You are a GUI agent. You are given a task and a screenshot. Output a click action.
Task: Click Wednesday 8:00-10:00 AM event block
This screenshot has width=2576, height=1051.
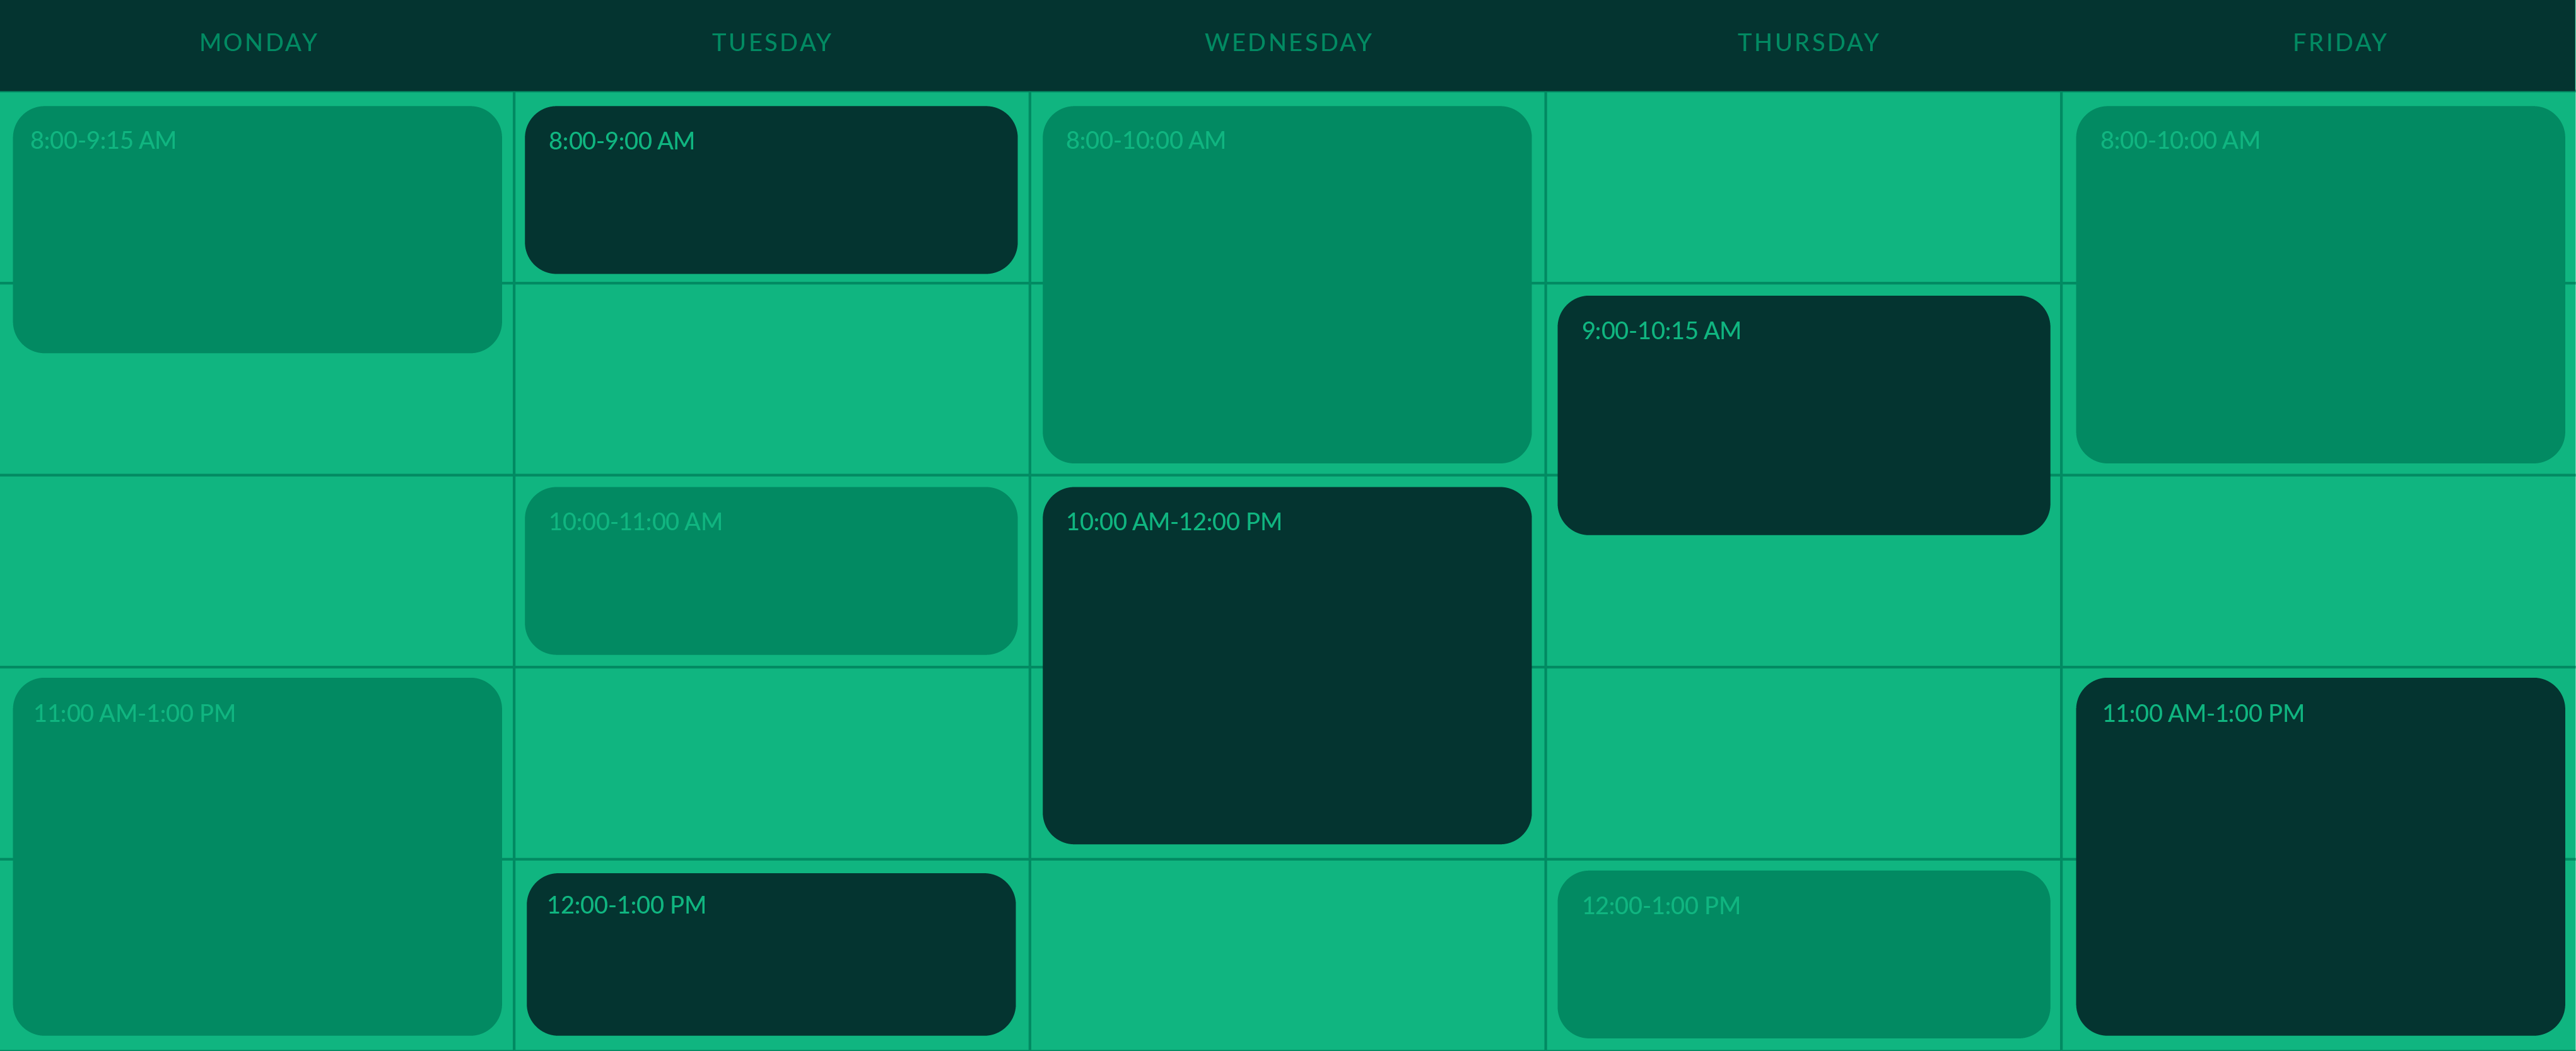click(x=1287, y=284)
